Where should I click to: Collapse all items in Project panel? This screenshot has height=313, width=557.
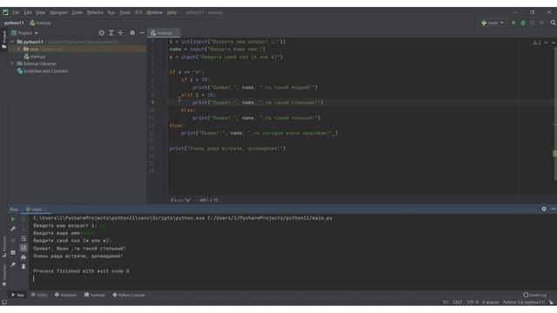tap(120, 33)
